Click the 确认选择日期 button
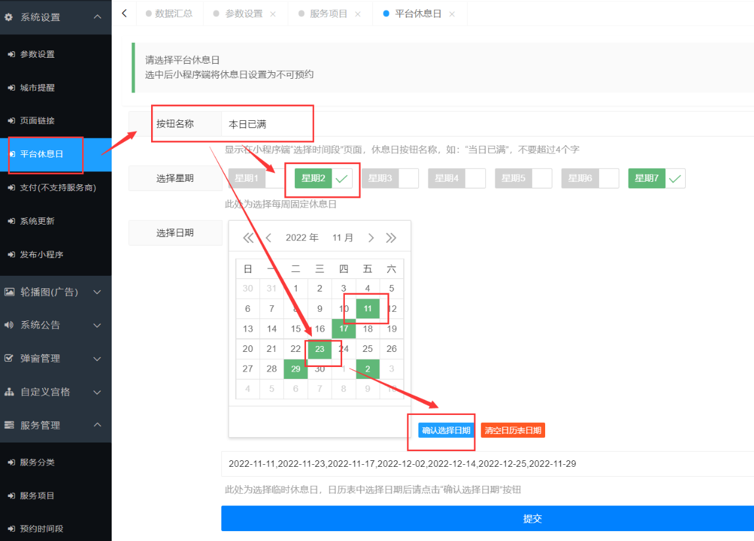Viewport: 754px width, 541px height. point(446,431)
